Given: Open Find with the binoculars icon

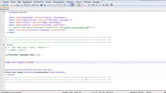Looking at the screenshot, I should [x=41, y=5].
